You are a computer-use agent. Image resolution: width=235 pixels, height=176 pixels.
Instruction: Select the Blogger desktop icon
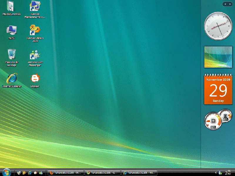coord(35,80)
